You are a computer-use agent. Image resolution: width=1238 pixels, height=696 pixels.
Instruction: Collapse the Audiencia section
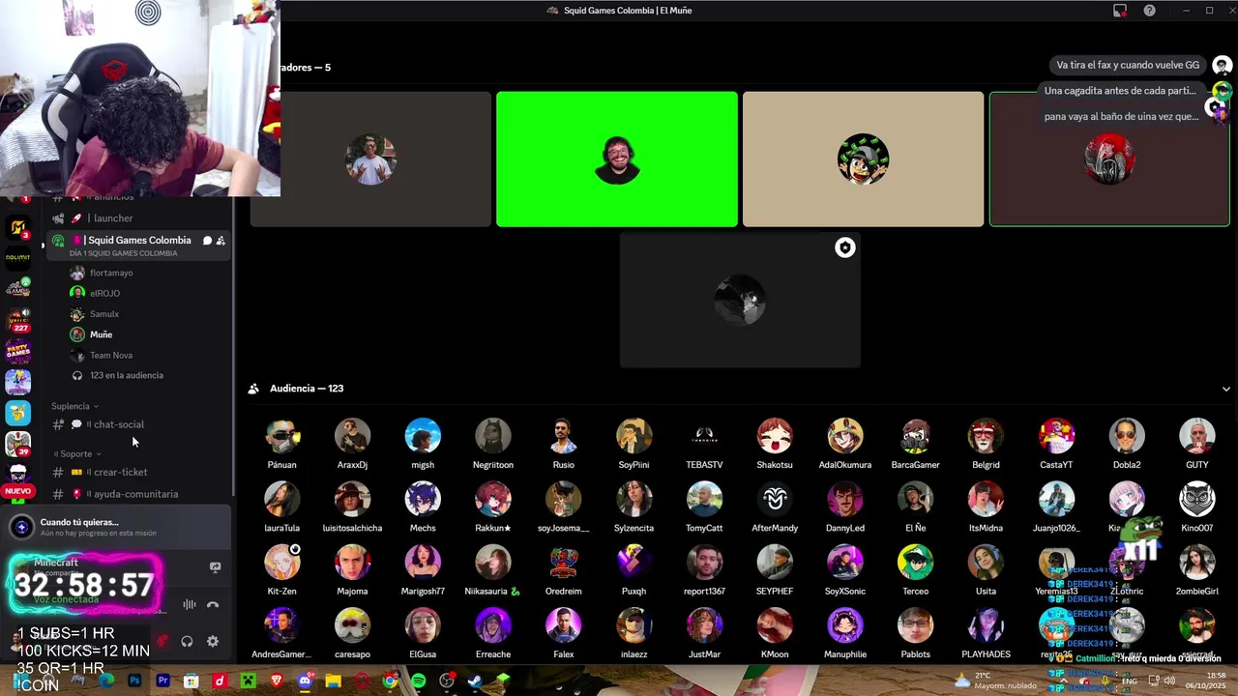point(1226,389)
